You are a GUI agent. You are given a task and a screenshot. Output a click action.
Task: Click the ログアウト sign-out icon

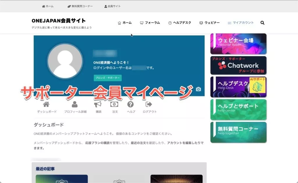(149, 104)
